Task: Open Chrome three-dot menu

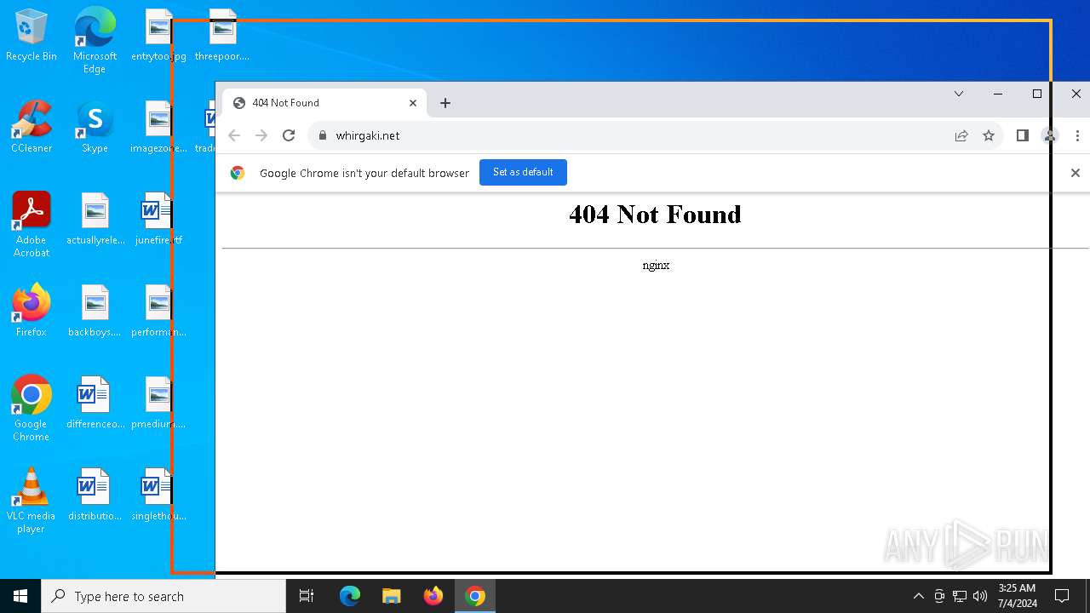Action: coord(1077,135)
